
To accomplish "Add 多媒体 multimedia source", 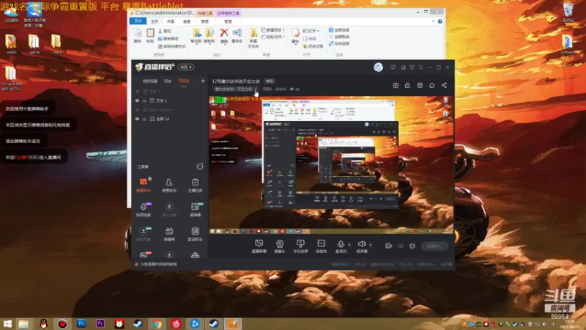I will click(x=322, y=246).
